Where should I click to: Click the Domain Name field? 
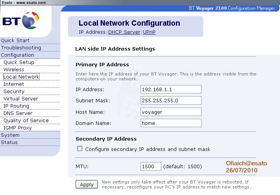171,123
